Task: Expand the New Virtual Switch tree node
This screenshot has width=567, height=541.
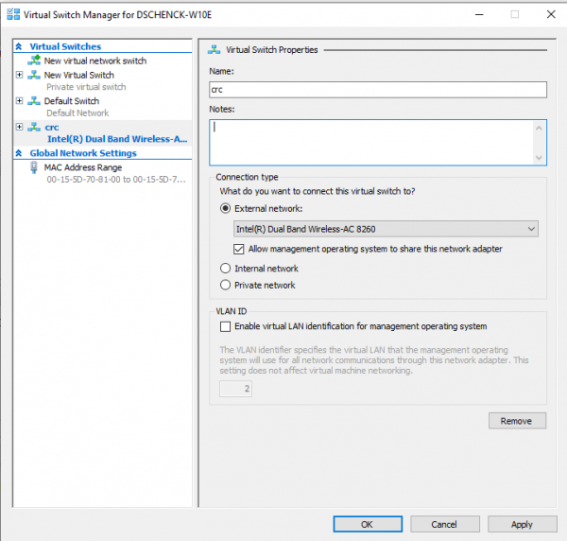Action: pyautogui.click(x=20, y=75)
